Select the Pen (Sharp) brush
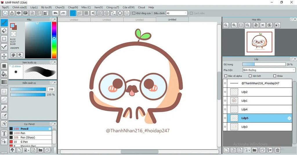Screen dimensions: 297x155 click(30, 137)
